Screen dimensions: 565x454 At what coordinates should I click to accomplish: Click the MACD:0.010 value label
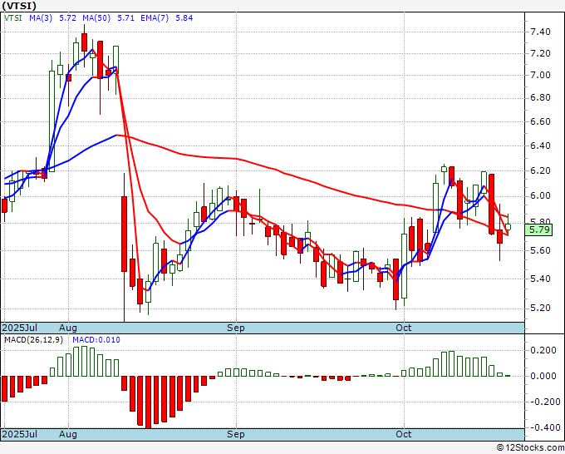[96, 340]
